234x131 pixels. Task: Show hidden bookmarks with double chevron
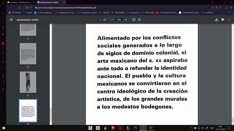tap(229, 13)
